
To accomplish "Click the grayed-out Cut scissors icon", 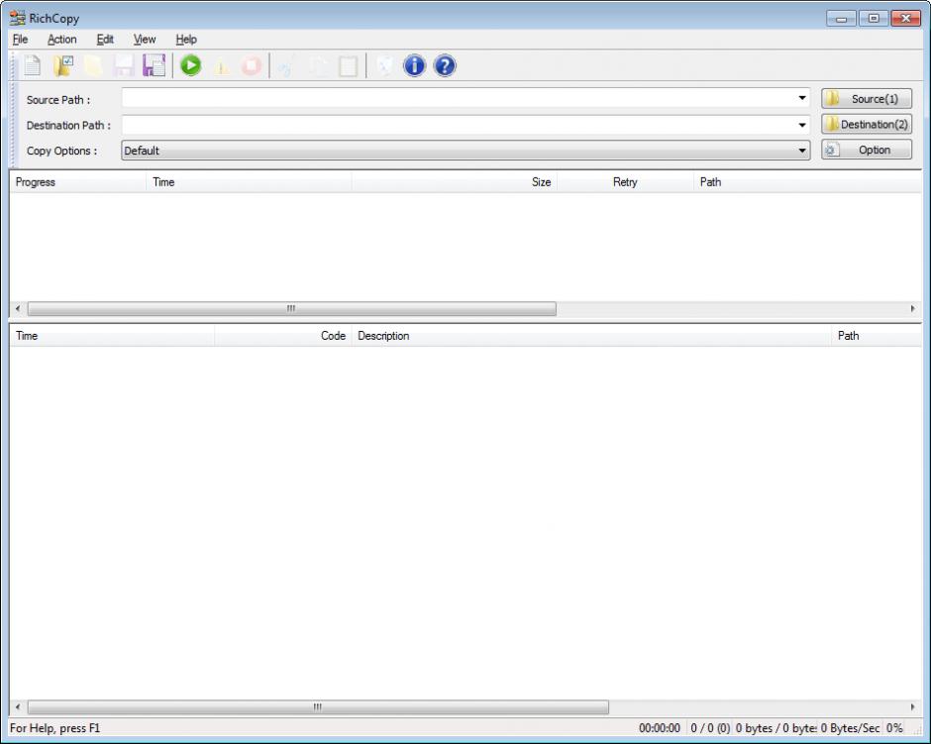I will click(287, 66).
